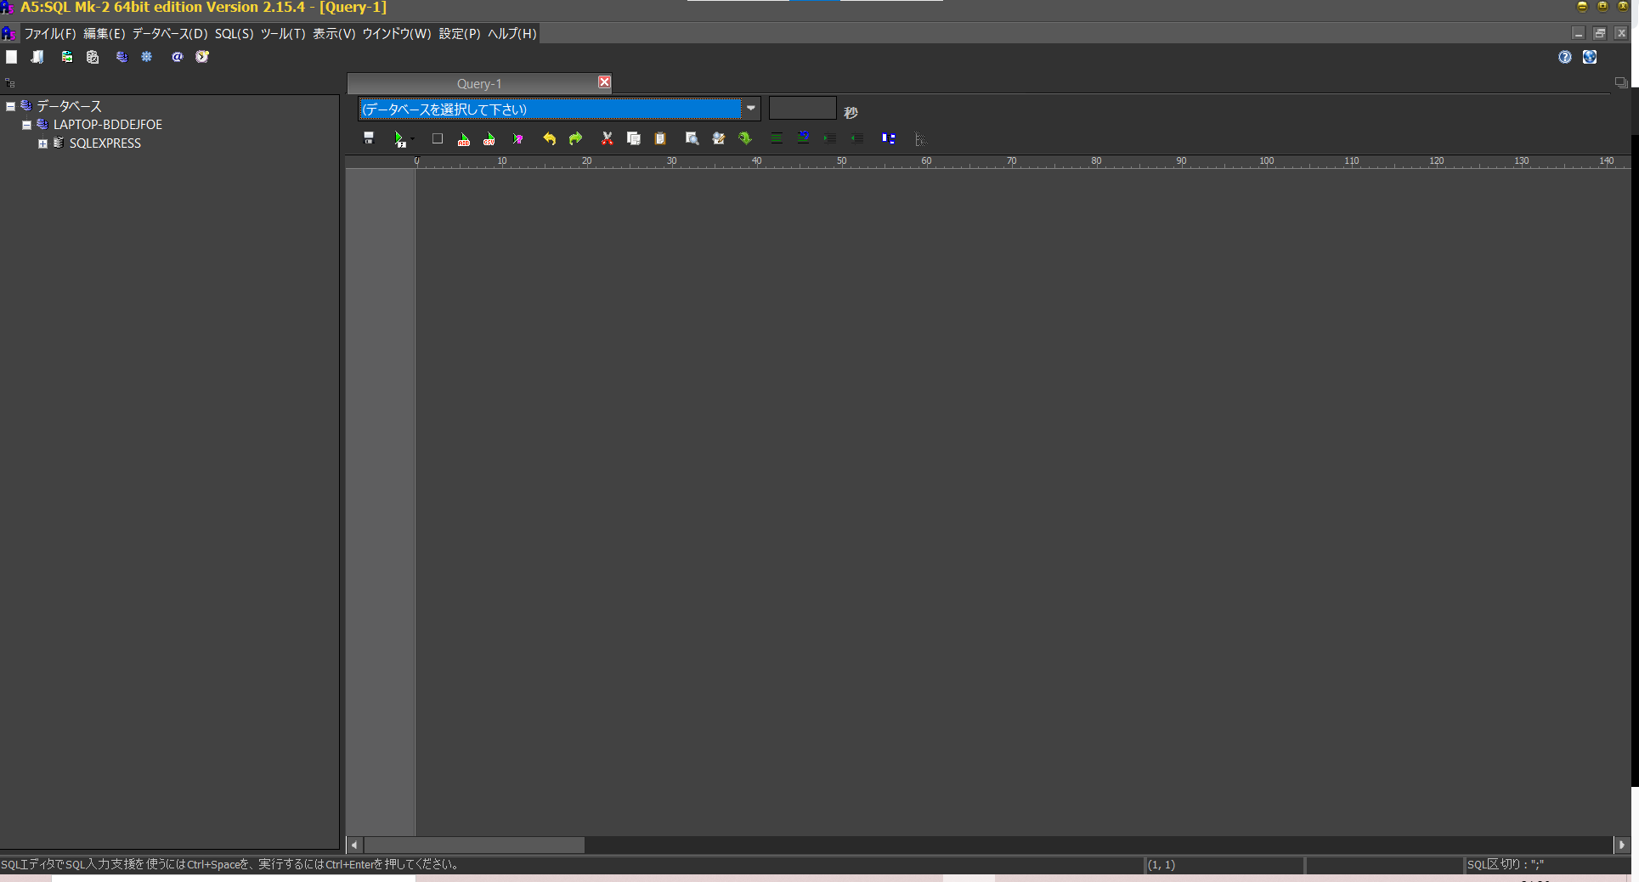Select データベース in the tree
This screenshot has height=882, width=1639.
click(69, 106)
